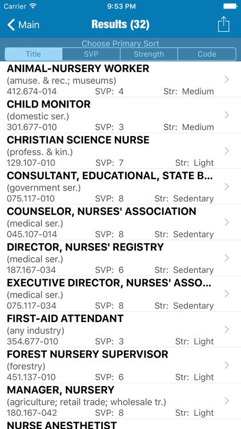Open the Christian Science Nurse chevron
Image resolution: width=241 pixels, height=429 pixels.
click(227, 151)
